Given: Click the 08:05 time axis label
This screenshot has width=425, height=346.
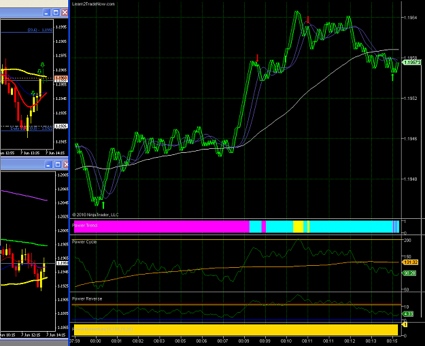Looking at the screenshot, I should click(180, 341).
